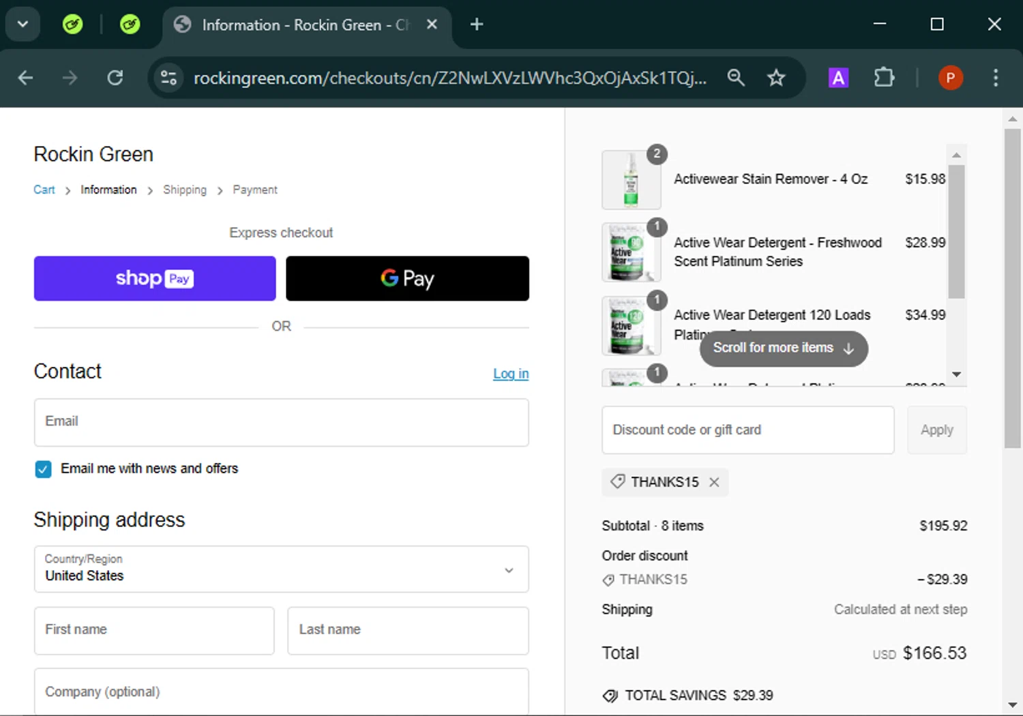Switch to the second pinned green tab

coord(130,25)
